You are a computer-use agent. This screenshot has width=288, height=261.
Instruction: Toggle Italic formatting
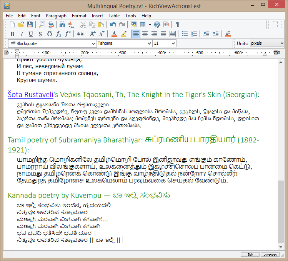[x=22, y=34]
